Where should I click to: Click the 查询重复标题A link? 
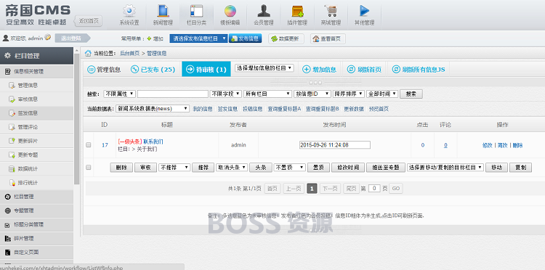click(284, 109)
